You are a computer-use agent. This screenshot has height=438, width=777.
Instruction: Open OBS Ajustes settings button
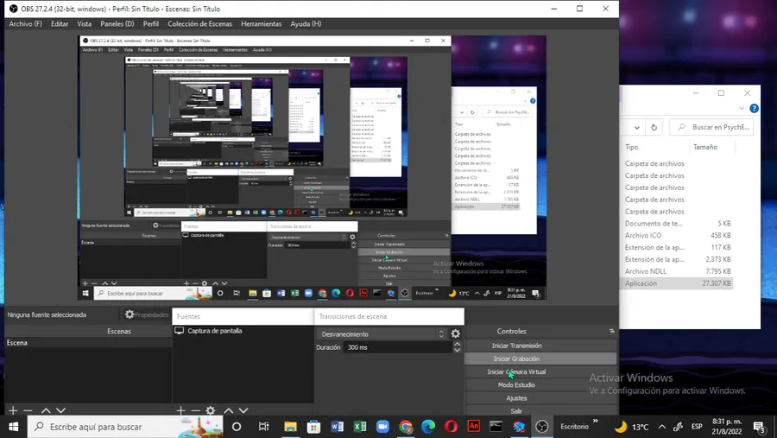click(516, 398)
